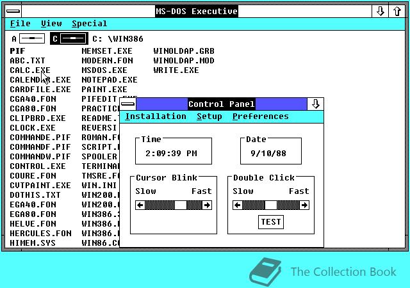The width and height of the screenshot is (410, 288).
Task: Select WINOLDAP.MOD file
Action: (184, 61)
